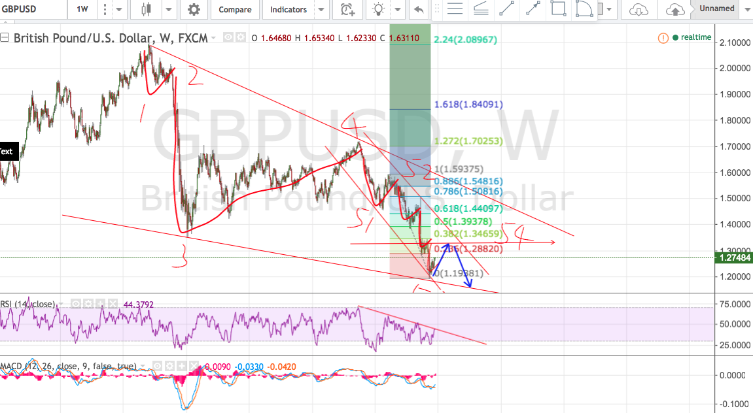The image size is (753, 413).
Task: Undo the last action with the back arrow
Action: [x=419, y=9]
